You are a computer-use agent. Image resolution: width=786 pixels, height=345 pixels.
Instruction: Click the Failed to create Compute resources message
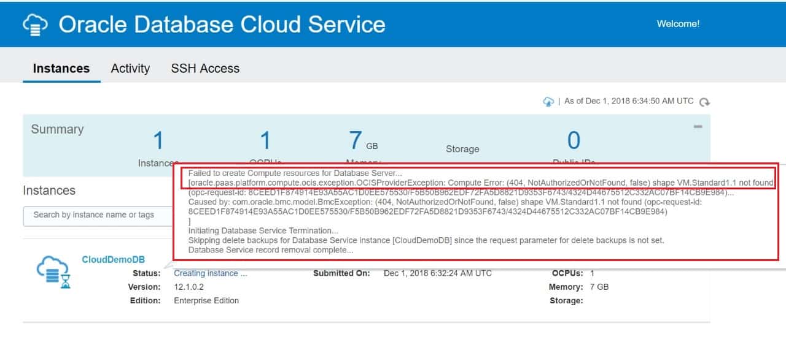295,173
